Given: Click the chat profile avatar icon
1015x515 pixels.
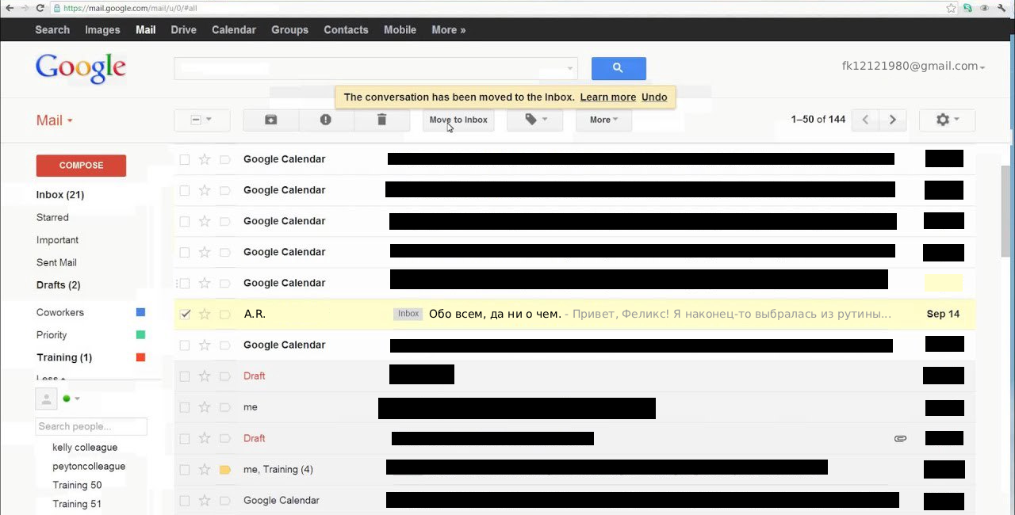Looking at the screenshot, I should pyautogui.click(x=46, y=399).
